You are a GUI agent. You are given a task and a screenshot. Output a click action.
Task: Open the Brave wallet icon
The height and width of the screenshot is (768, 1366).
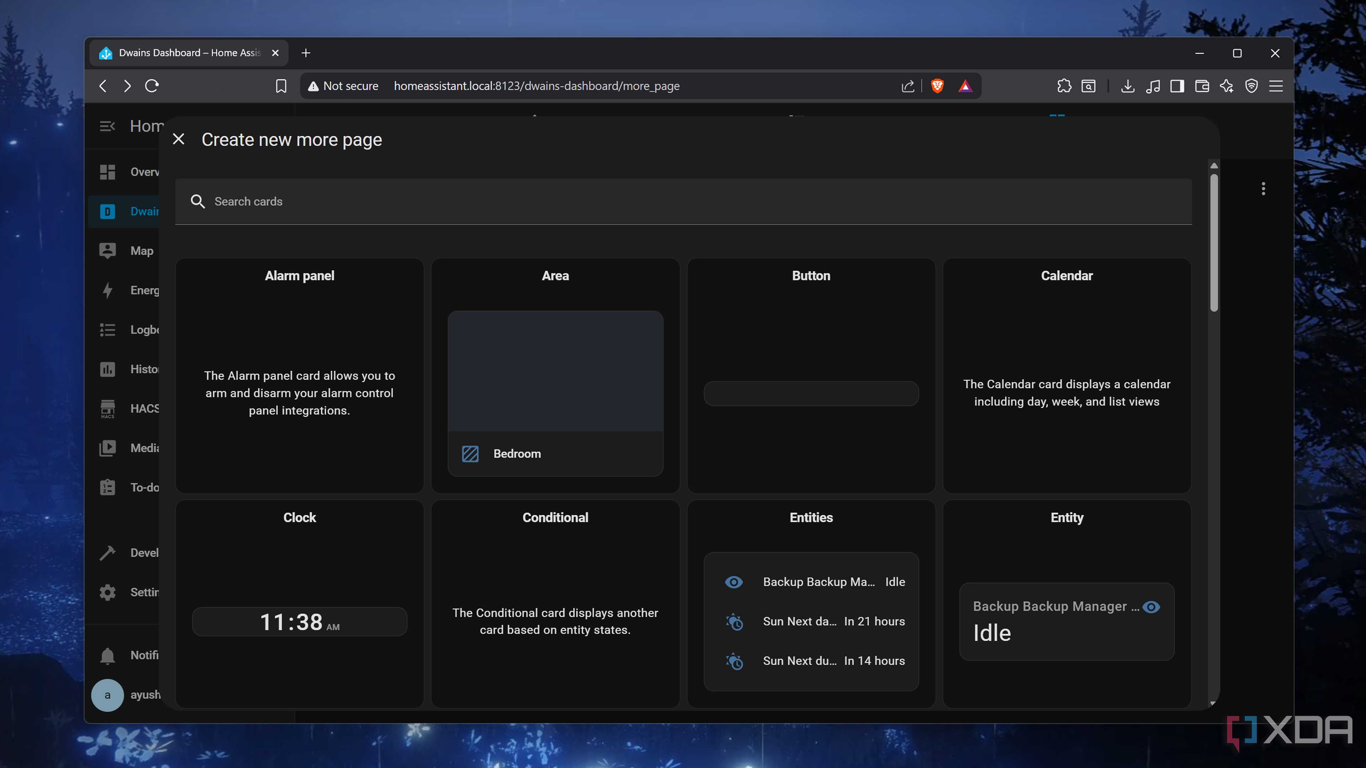pyautogui.click(x=1202, y=86)
